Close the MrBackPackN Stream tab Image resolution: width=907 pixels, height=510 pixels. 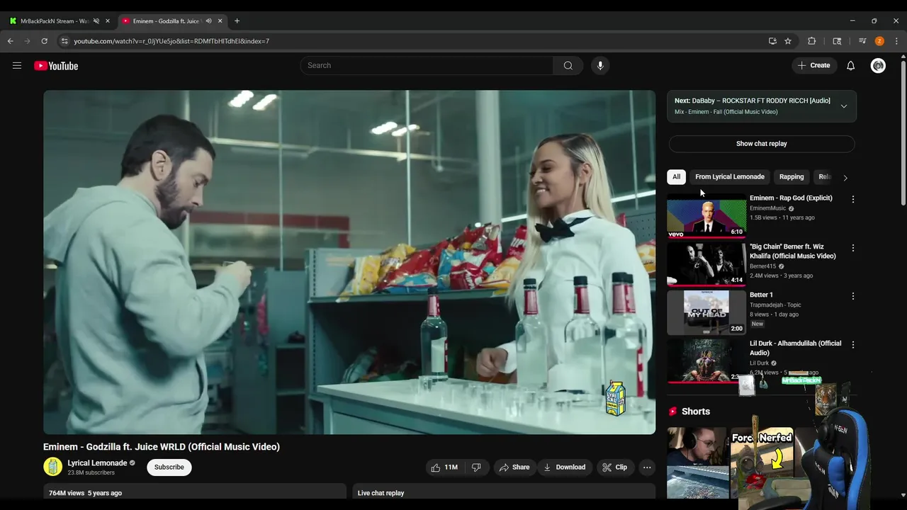108,21
